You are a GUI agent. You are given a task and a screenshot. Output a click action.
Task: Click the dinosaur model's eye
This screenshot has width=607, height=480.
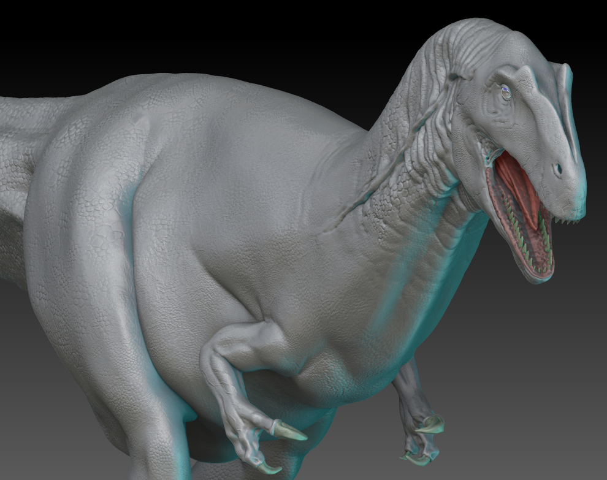pyautogui.click(x=506, y=93)
